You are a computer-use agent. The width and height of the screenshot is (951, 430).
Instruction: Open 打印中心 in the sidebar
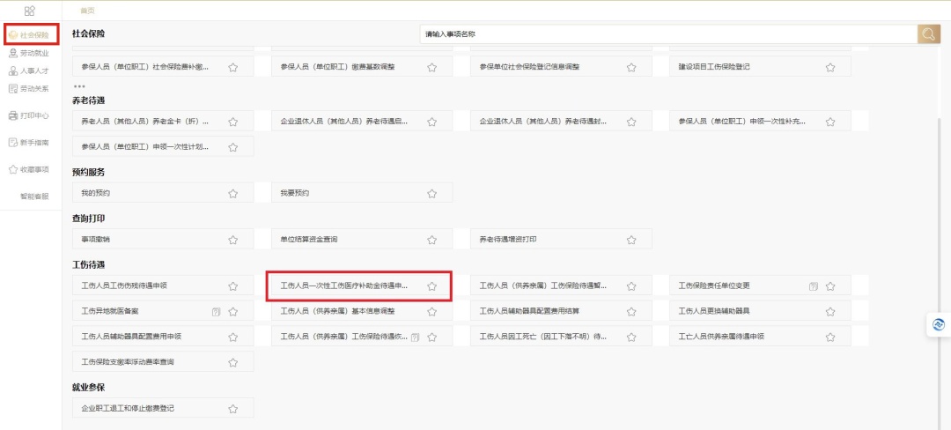[x=28, y=115]
